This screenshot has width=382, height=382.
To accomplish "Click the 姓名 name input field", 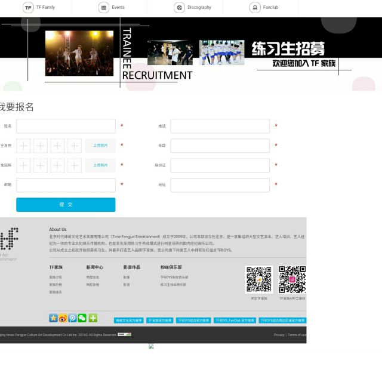I will [x=66, y=126].
